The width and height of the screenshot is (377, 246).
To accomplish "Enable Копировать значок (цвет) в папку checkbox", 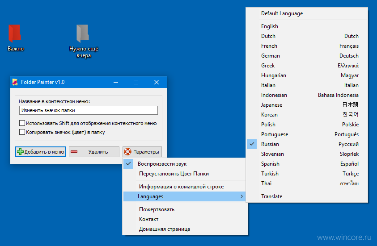I will click(x=22, y=132).
